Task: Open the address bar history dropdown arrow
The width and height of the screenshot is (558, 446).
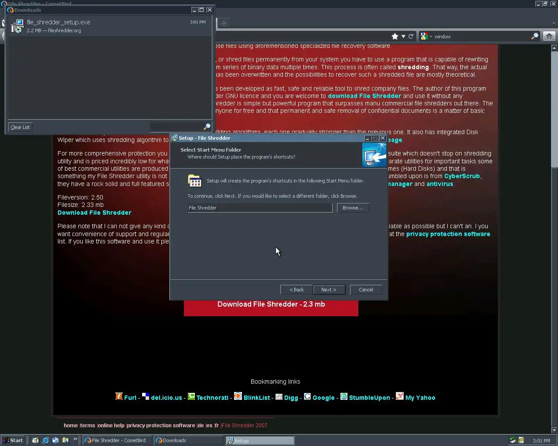Action: (x=403, y=36)
